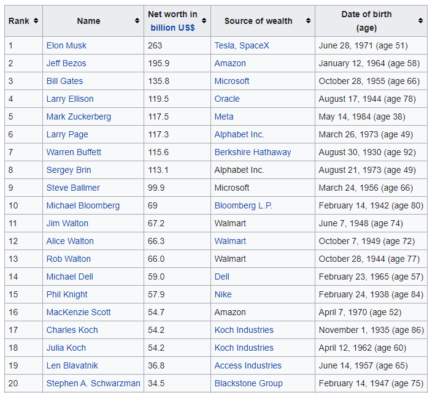Open the SpaceX source link
Viewport: 435px width, 393px height.
tap(254, 45)
